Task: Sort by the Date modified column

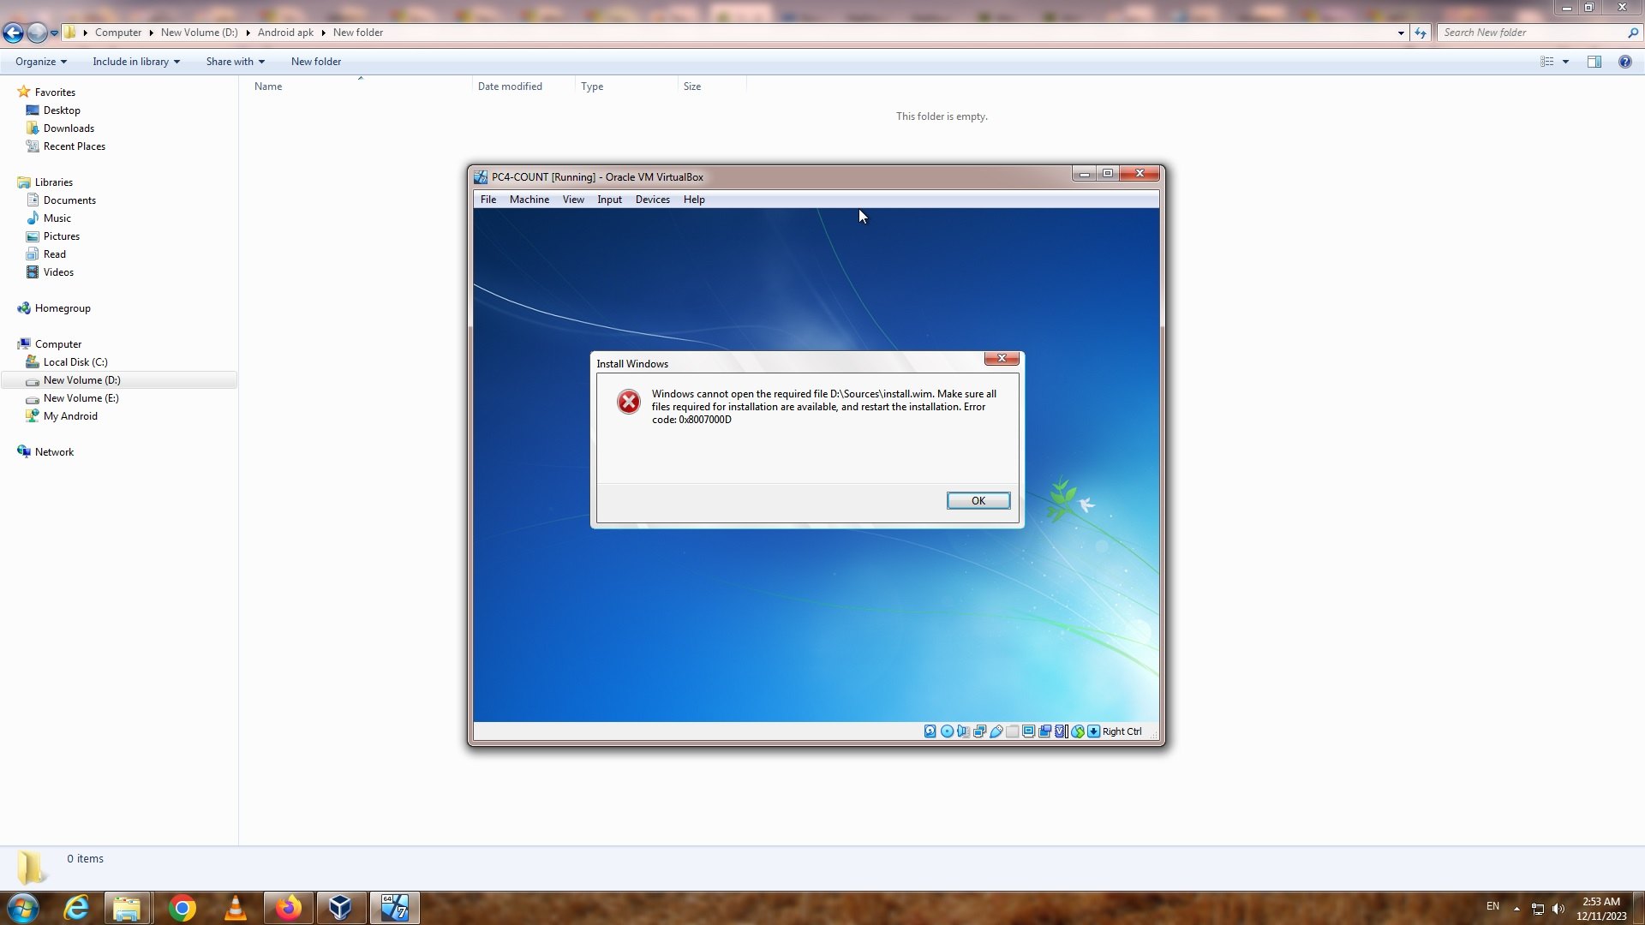Action: pyautogui.click(x=523, y=87)
